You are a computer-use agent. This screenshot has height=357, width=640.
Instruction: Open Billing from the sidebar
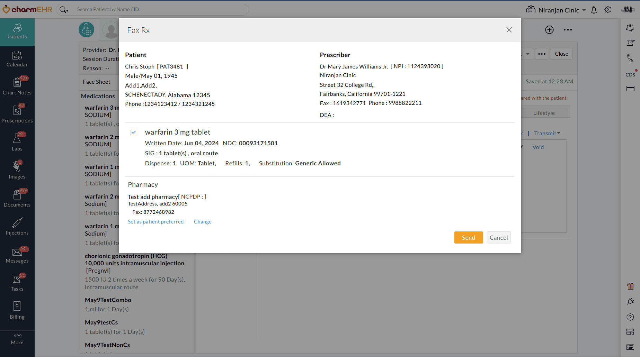(17, 310)
